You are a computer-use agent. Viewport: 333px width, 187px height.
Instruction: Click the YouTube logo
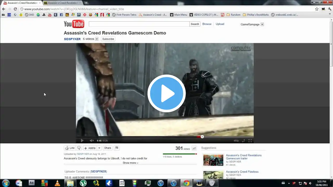tap(74, 24)
